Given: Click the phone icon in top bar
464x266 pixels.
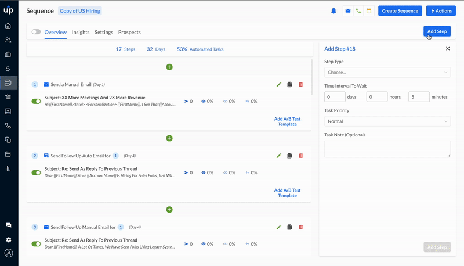Looking at the screenshot, I should tap(358, 11).
